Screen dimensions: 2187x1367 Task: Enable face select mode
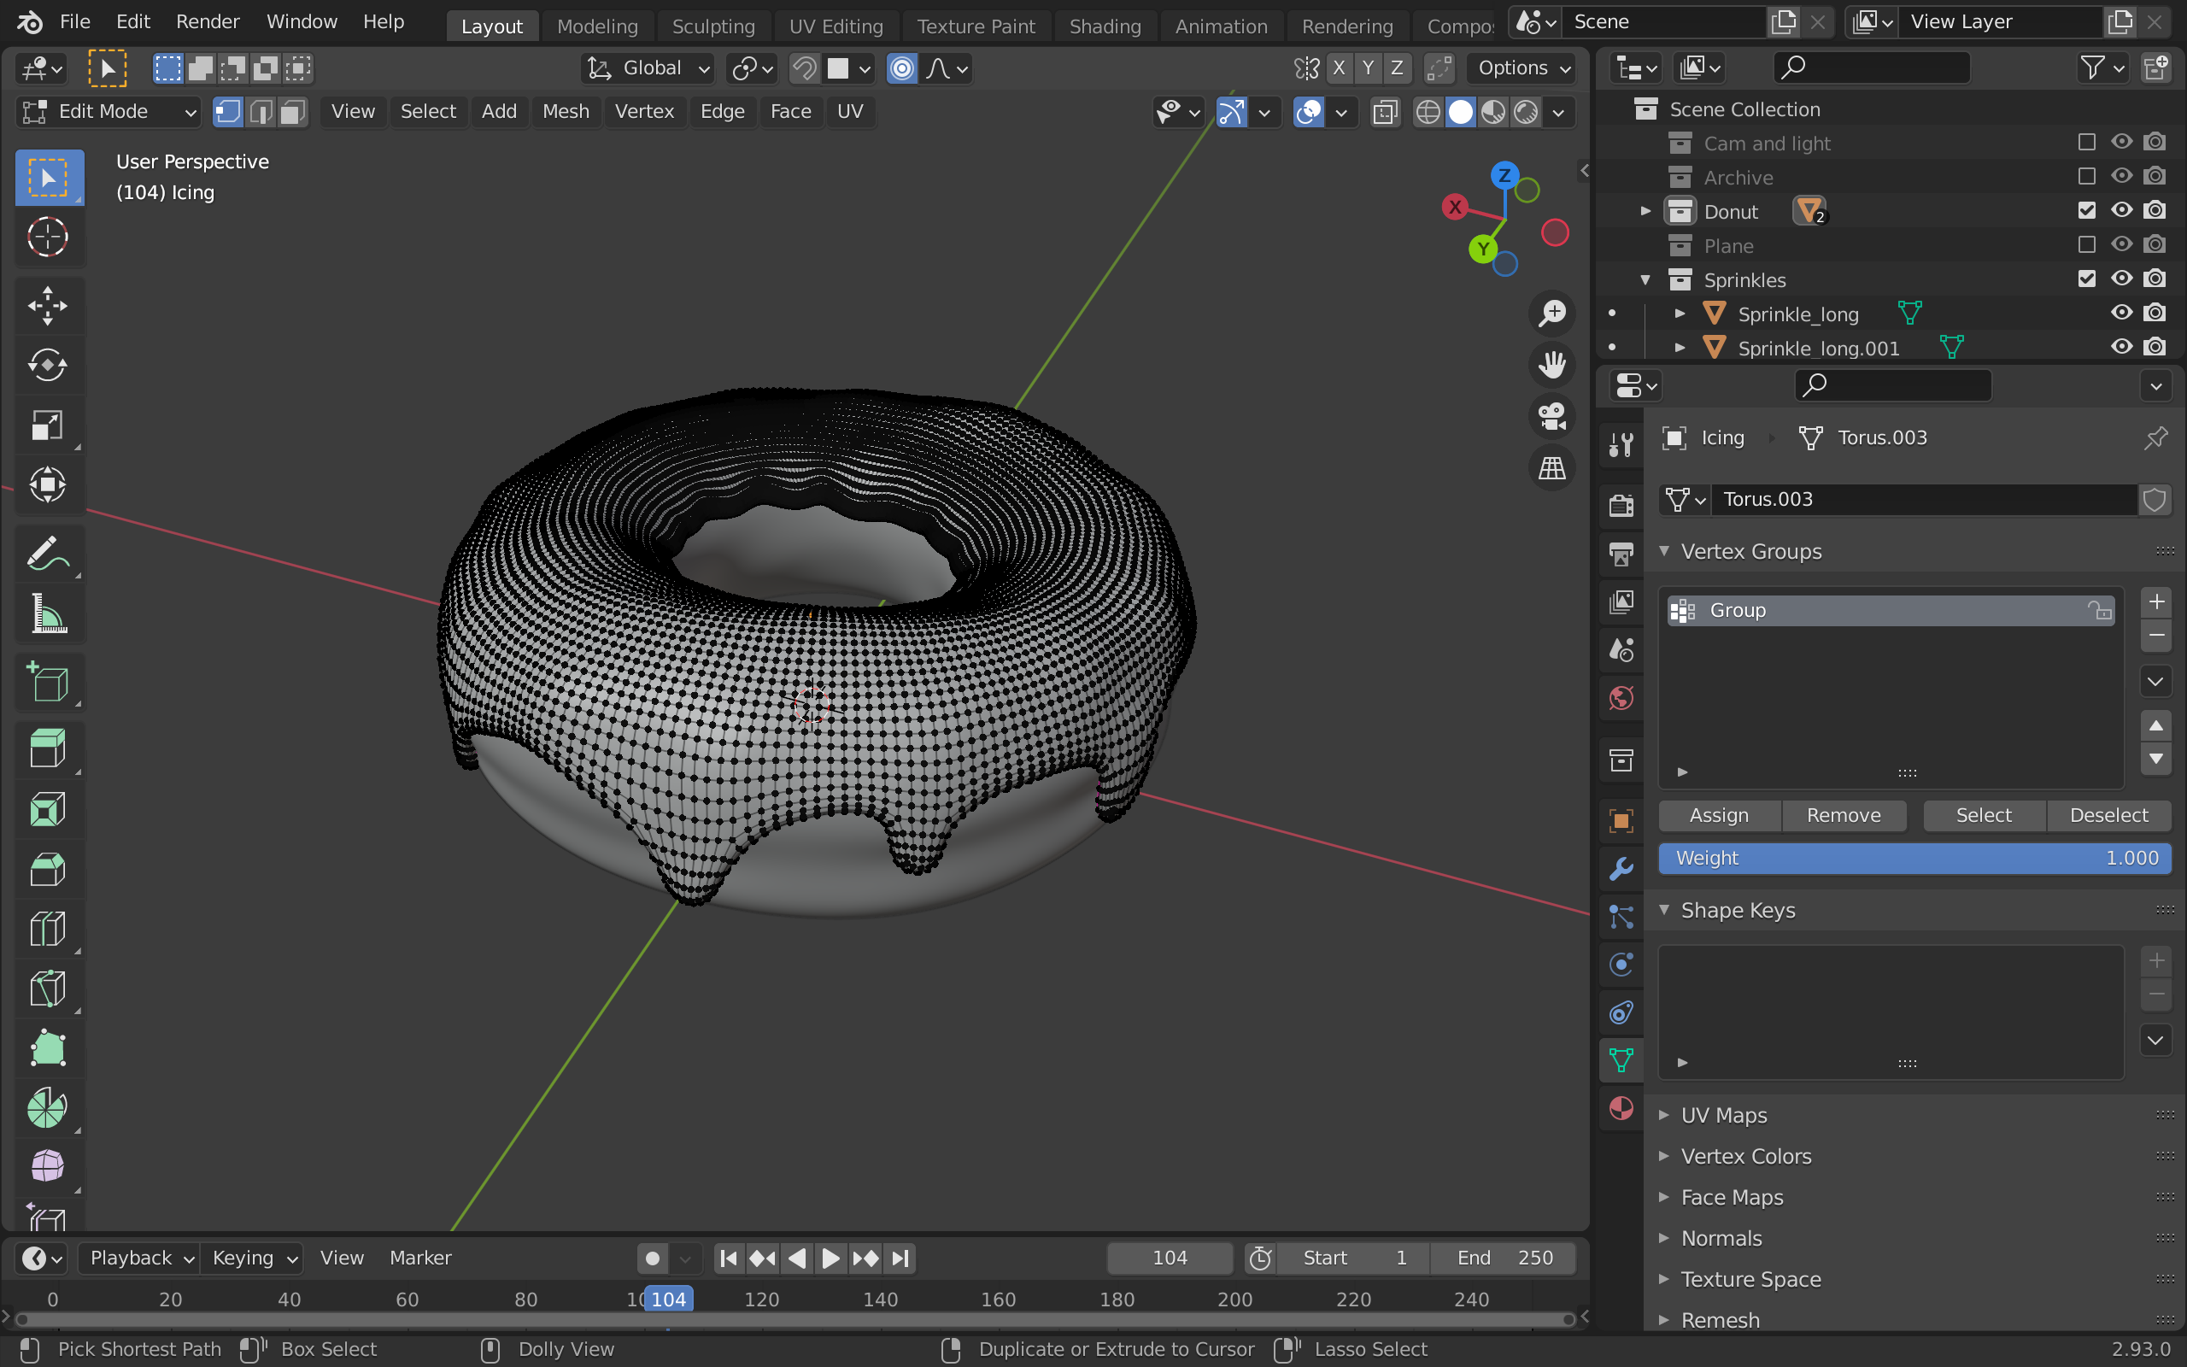pos(293,111)
